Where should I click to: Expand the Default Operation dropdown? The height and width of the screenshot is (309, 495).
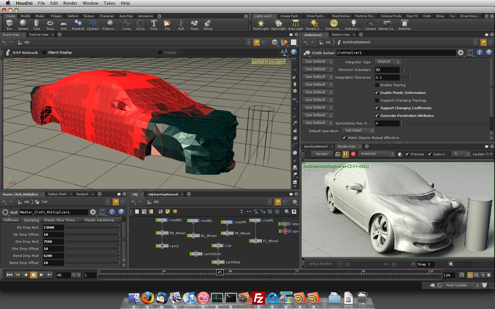[x=359, y=131]
